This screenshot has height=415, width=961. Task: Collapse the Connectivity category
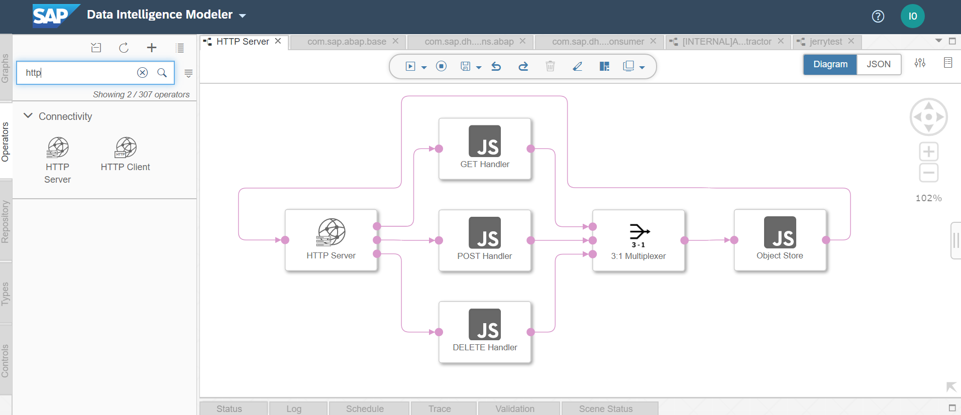coord(28,116)
